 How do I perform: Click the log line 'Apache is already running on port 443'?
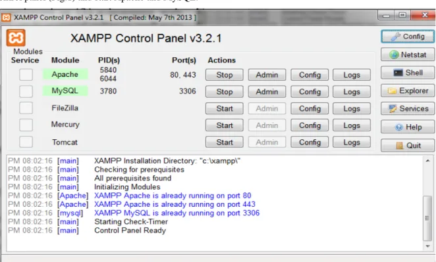click(175, 204)
